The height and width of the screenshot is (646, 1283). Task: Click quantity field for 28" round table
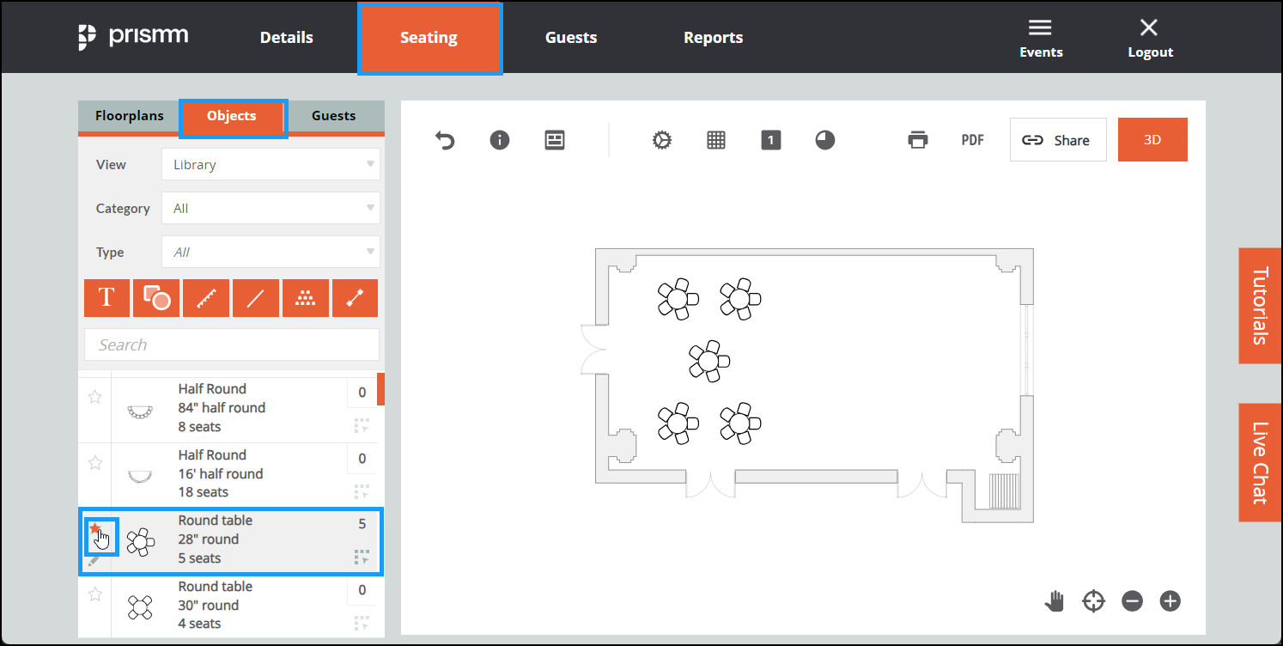(362, 524)
